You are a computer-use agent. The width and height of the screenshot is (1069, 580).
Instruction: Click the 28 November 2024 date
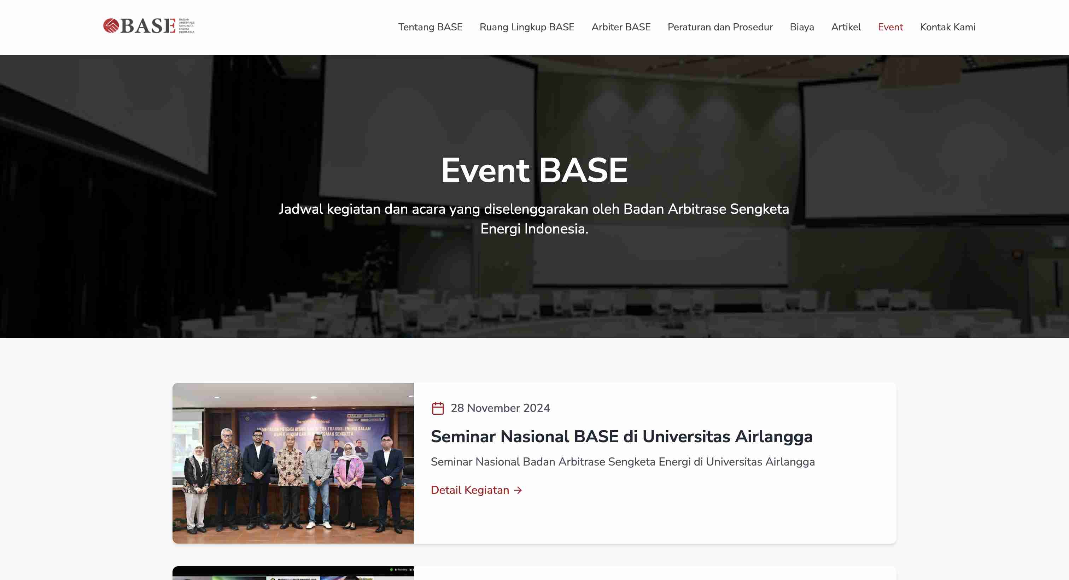tap(500, 408)
